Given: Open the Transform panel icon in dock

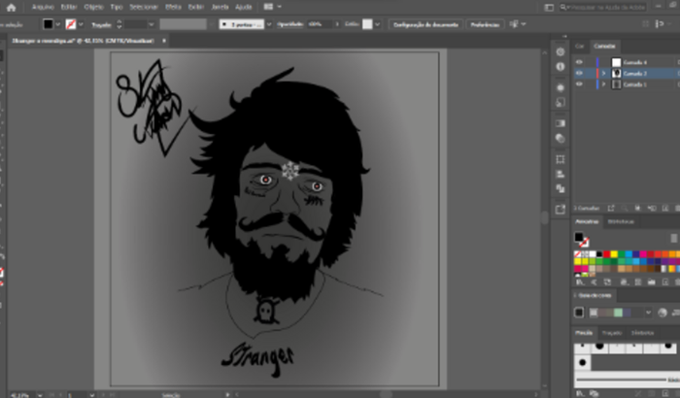Looking at the screenshot, I should pos(561,159).
